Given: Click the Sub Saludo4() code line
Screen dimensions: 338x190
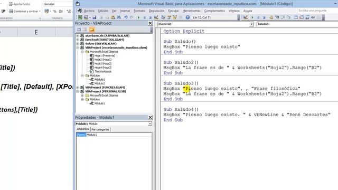Looking at the screenshot, I should point(181,109).
